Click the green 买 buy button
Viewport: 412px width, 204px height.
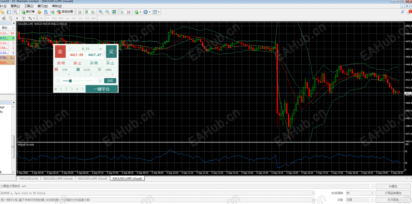(111, 52)
